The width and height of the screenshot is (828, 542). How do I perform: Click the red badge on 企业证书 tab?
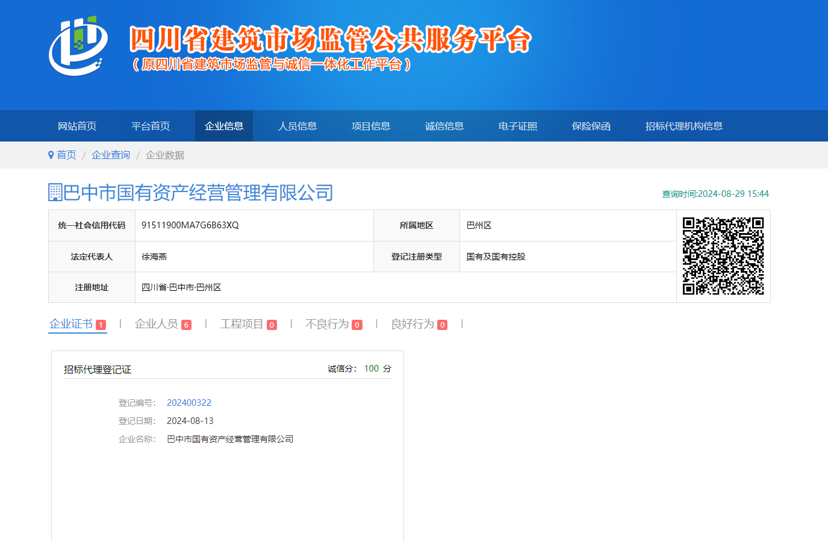pos(101,325)
